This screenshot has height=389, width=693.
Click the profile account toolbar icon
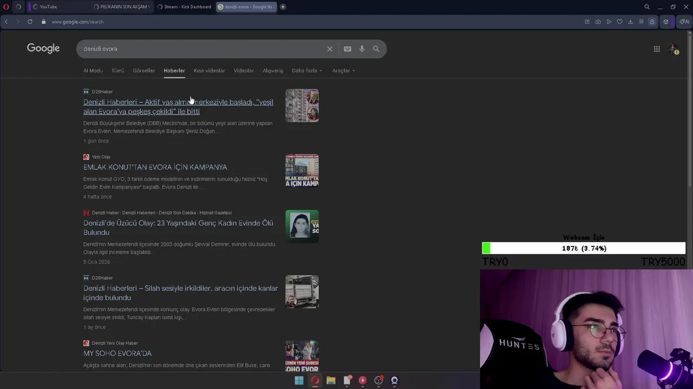[x=652, y=22]
